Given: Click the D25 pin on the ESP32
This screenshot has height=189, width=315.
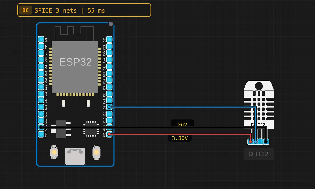Looking at the screenshot, I should (x=41, y=87).
